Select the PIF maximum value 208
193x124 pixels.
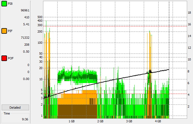coord(27,45)
